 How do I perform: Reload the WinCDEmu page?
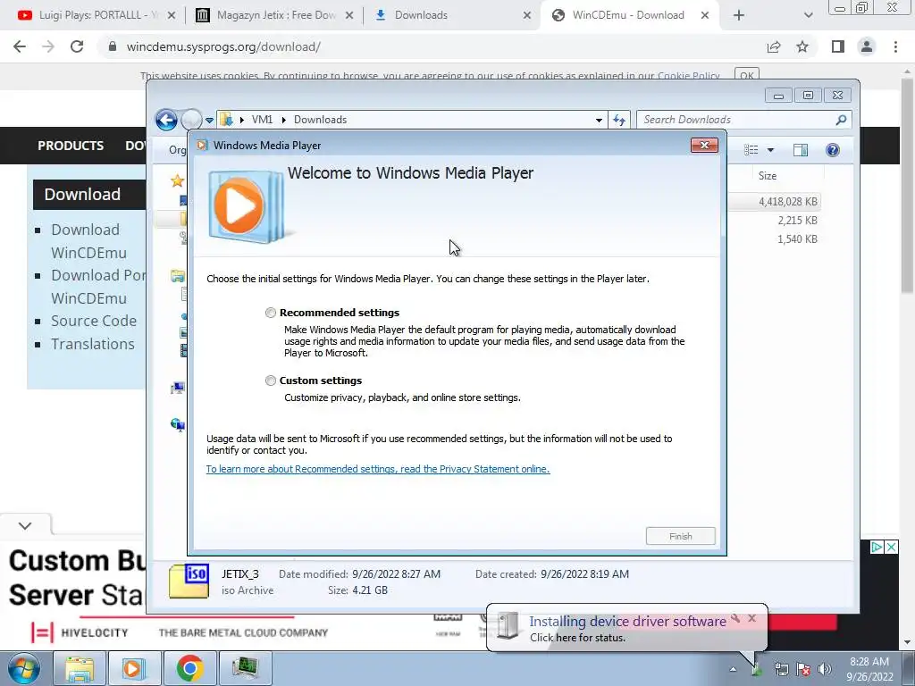point(77,46)
